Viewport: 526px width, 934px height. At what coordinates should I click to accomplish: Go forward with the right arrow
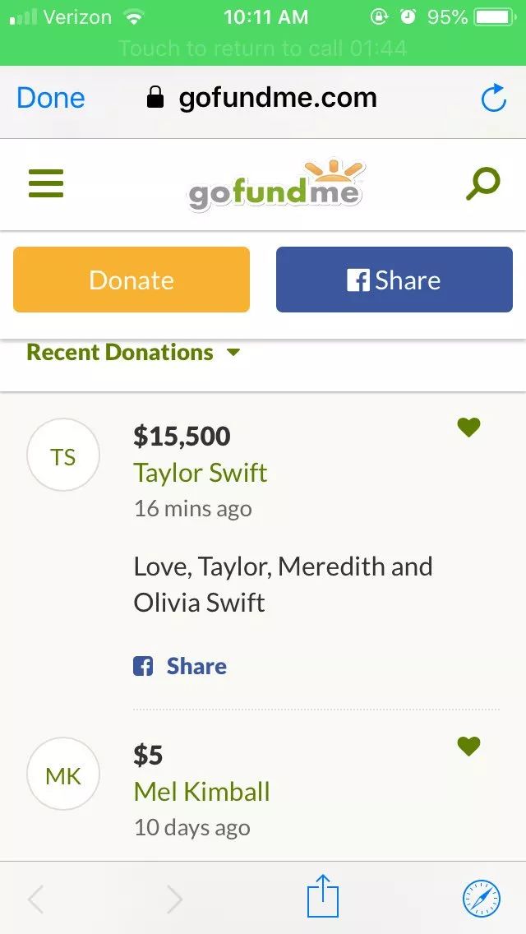tap(174, 899)
